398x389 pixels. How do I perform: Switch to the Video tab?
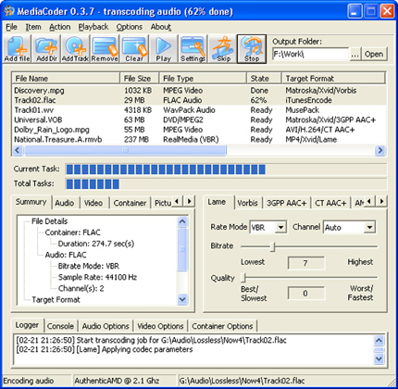click(x=93, y=203)
